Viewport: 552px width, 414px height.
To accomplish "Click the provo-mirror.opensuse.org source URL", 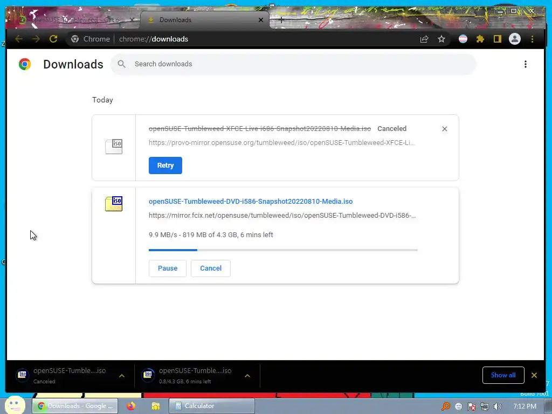I will click(281, 142).
